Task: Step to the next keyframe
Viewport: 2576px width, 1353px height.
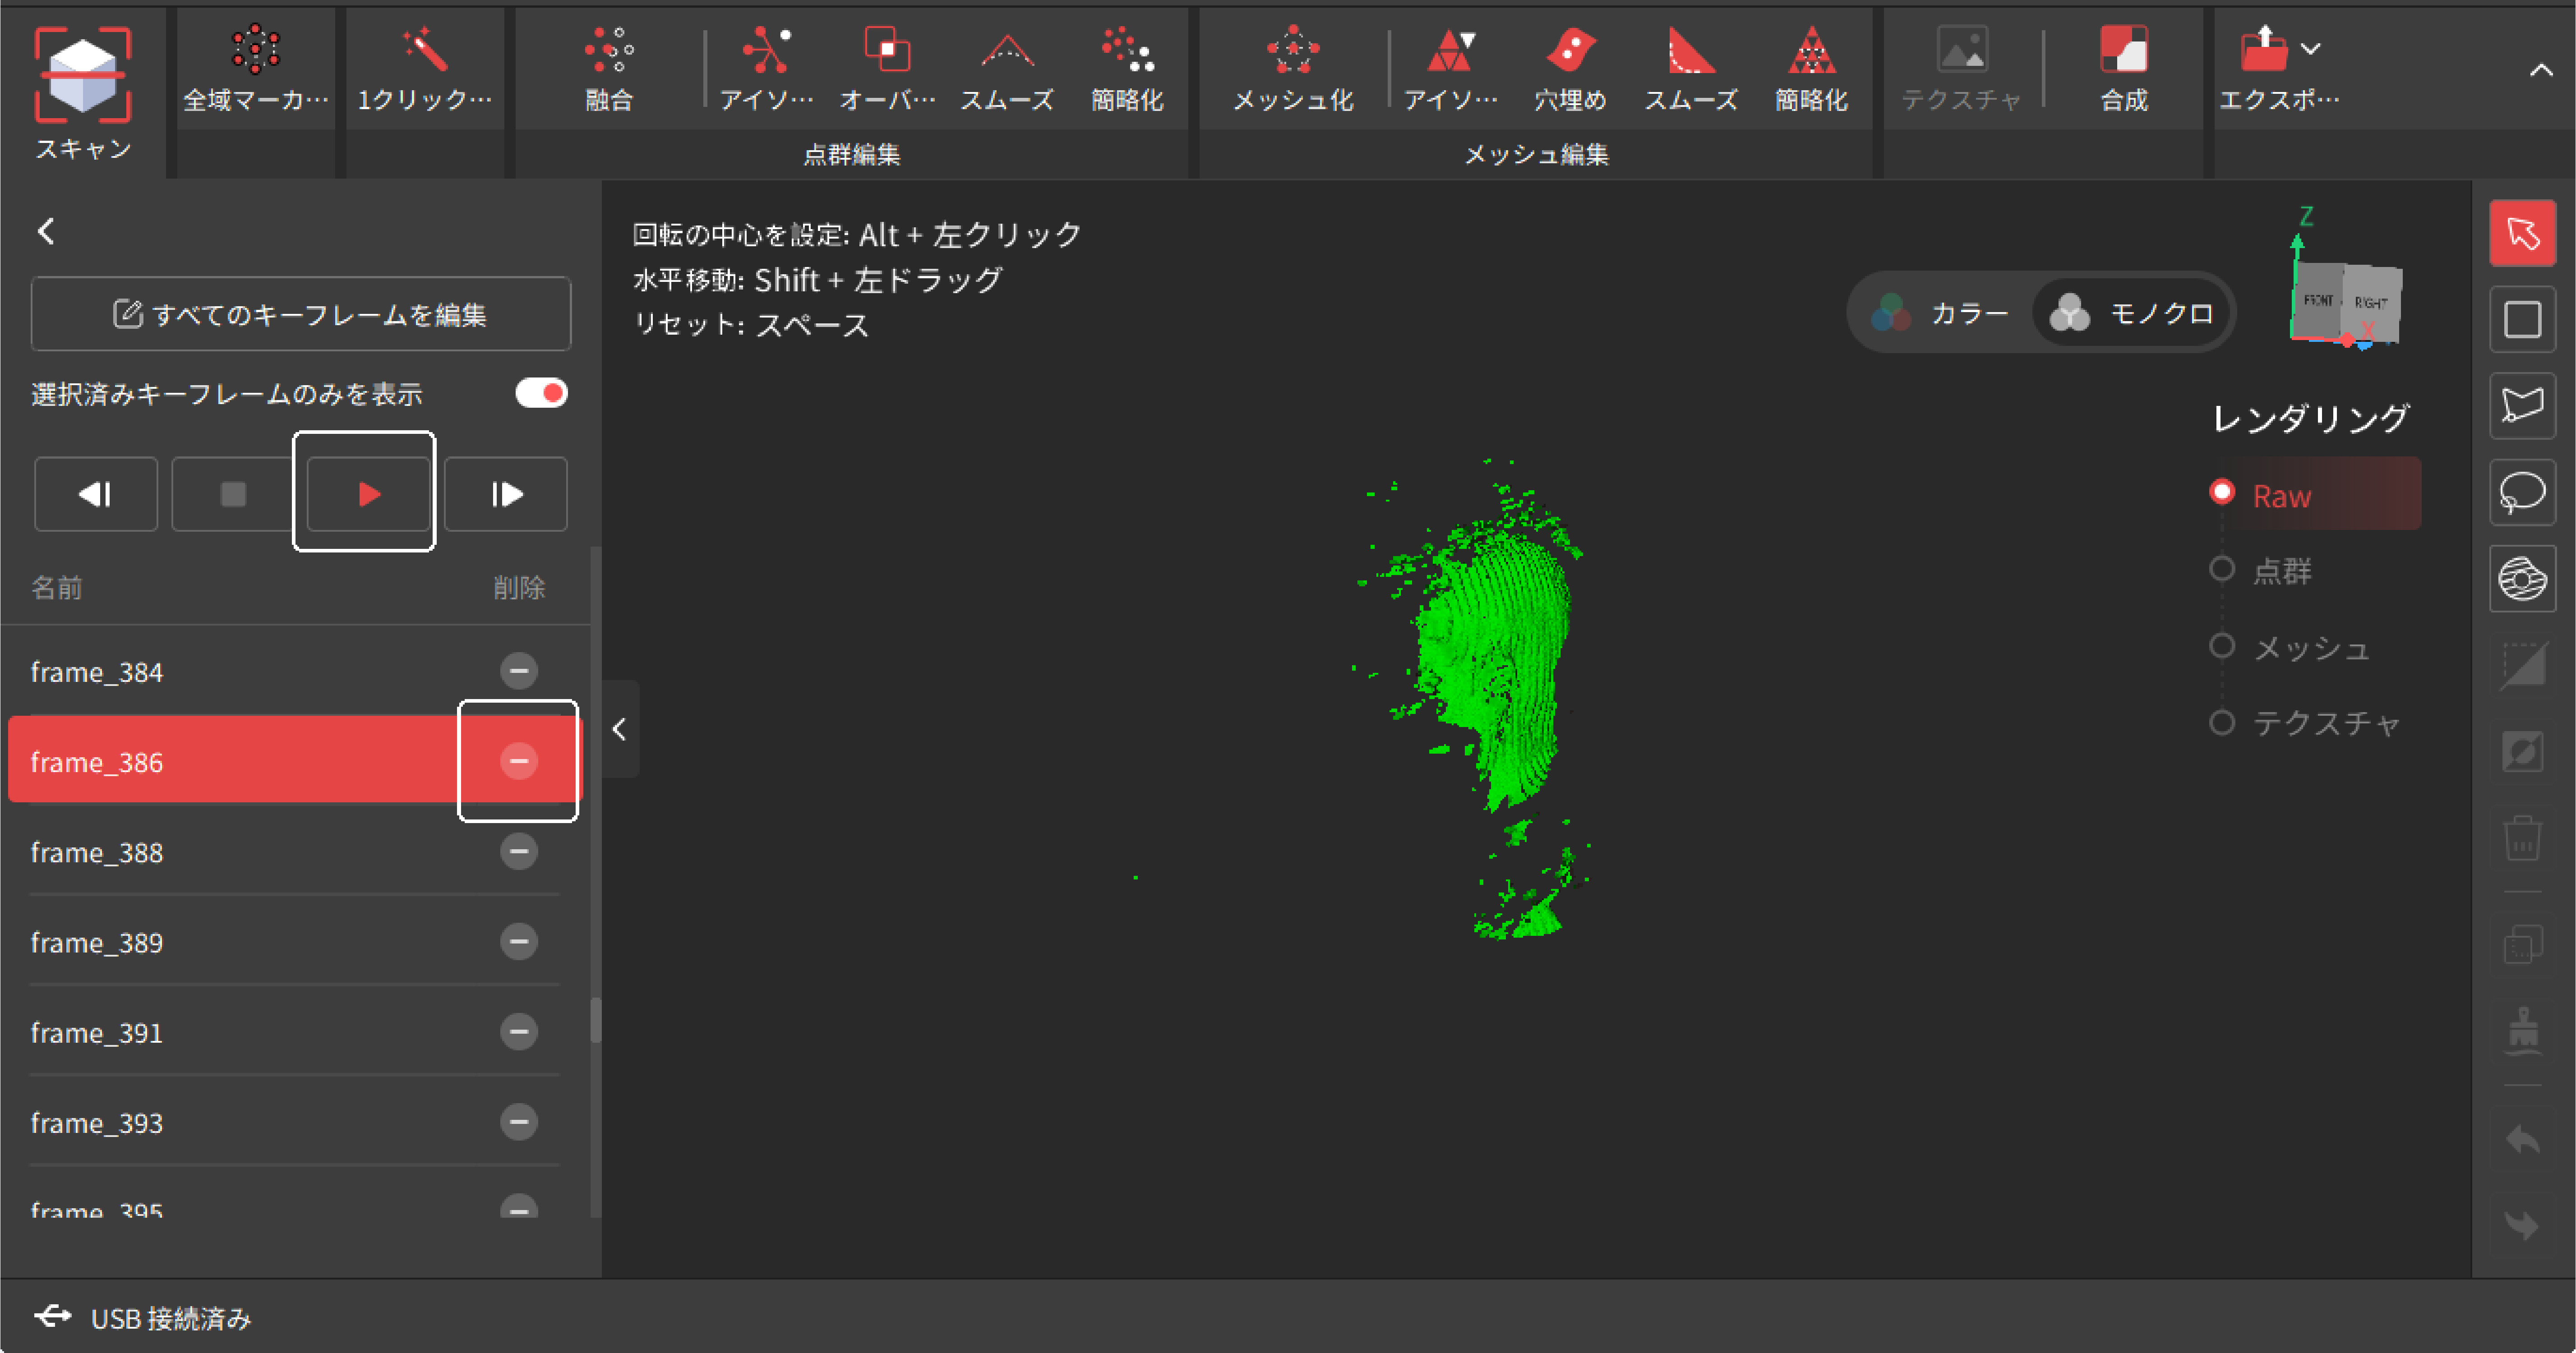Action: point(506,494)
